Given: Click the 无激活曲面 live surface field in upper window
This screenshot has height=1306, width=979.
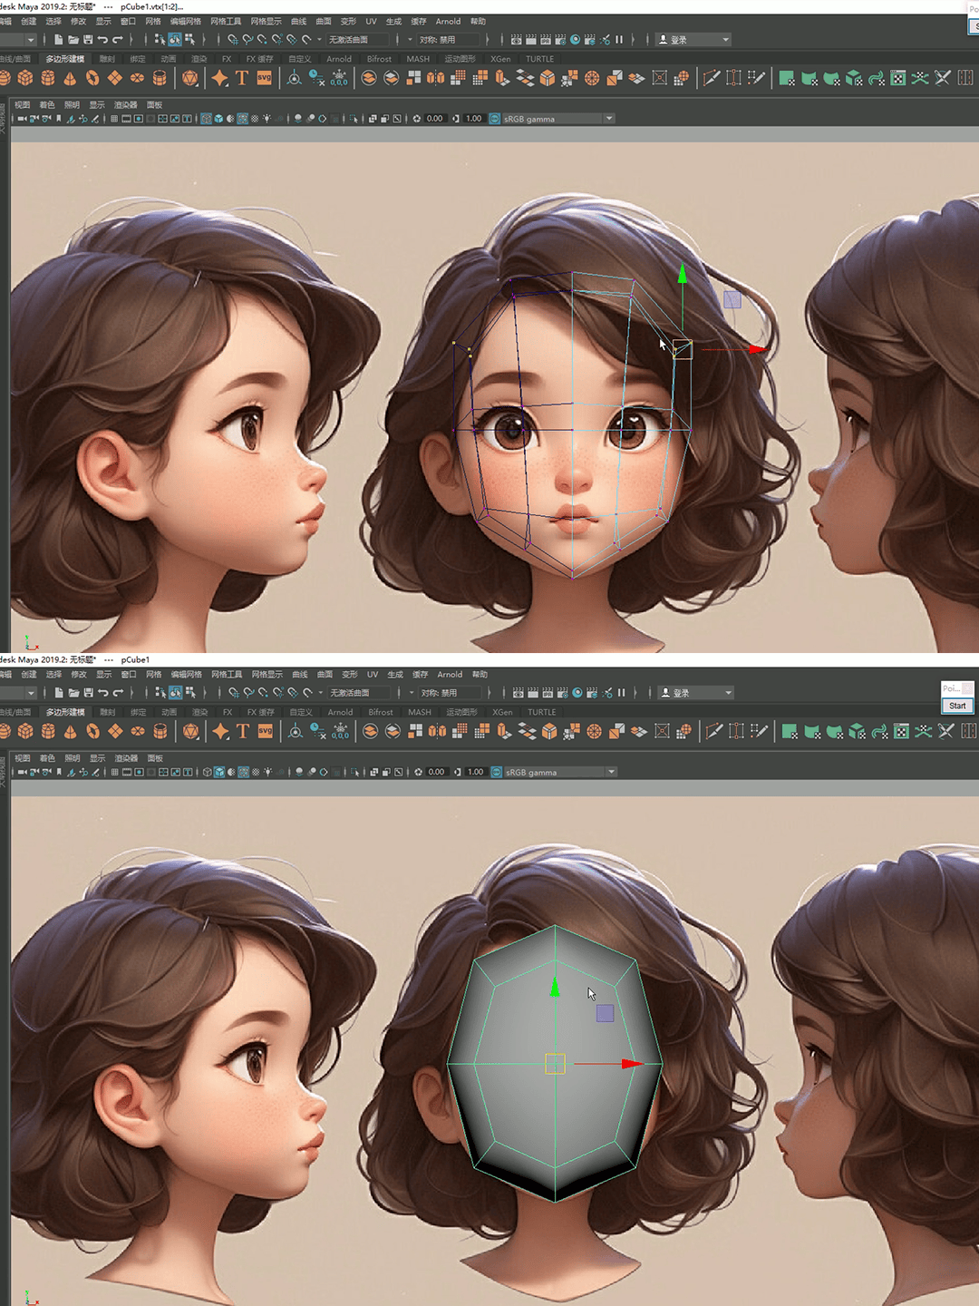Looking at the screenshot, I should [357, 40].
